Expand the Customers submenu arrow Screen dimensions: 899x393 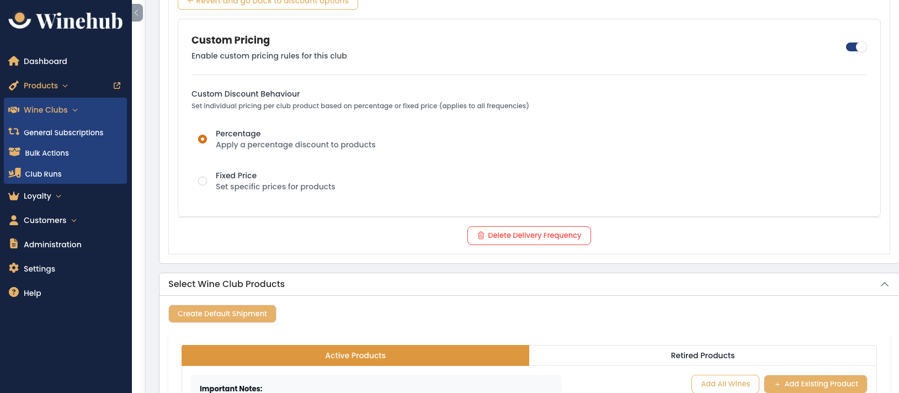(74, 221)
